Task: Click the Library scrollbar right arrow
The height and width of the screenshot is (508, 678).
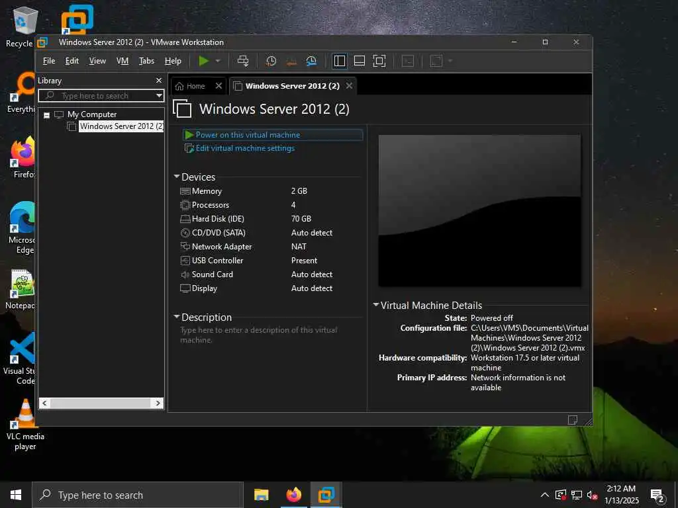Action: [x=158, y=403]
